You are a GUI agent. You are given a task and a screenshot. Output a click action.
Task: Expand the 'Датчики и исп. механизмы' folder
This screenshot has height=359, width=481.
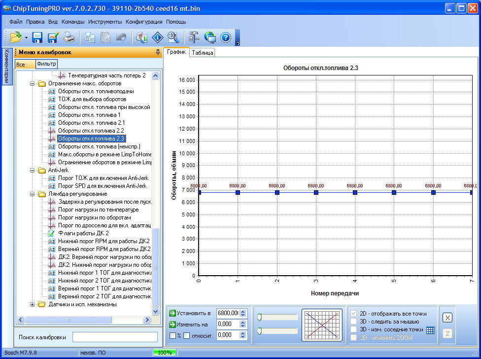33,304
